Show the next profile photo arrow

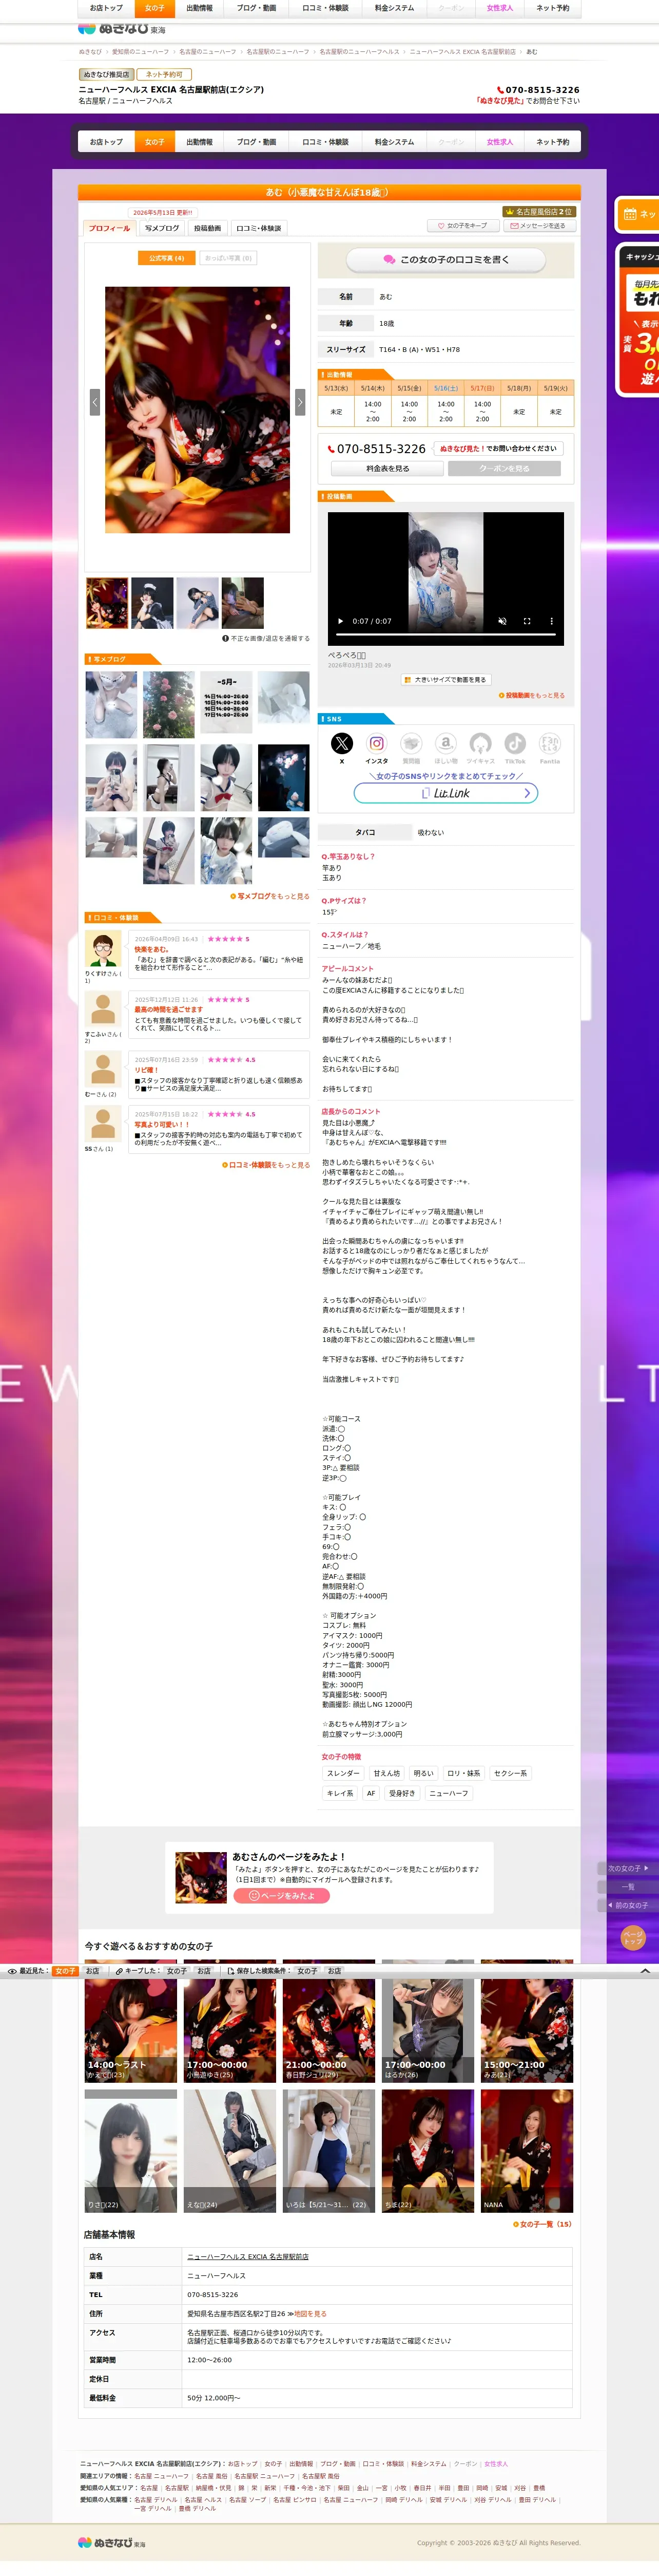[300, 401]
